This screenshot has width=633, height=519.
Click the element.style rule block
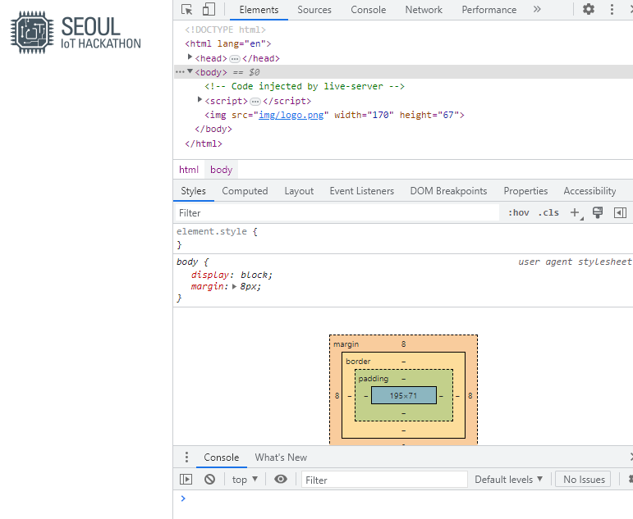coord(403,238)
